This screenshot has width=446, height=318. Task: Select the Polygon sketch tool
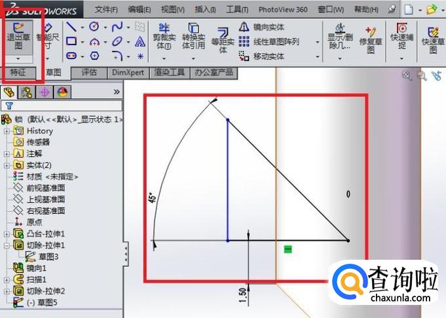[x=94, y=56]
